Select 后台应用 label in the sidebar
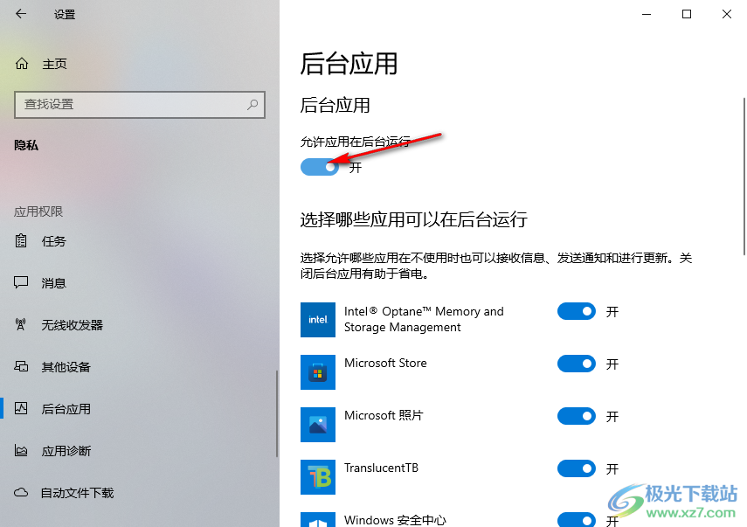The height and width of the screenshot is (527, 747). pos(66,409)
